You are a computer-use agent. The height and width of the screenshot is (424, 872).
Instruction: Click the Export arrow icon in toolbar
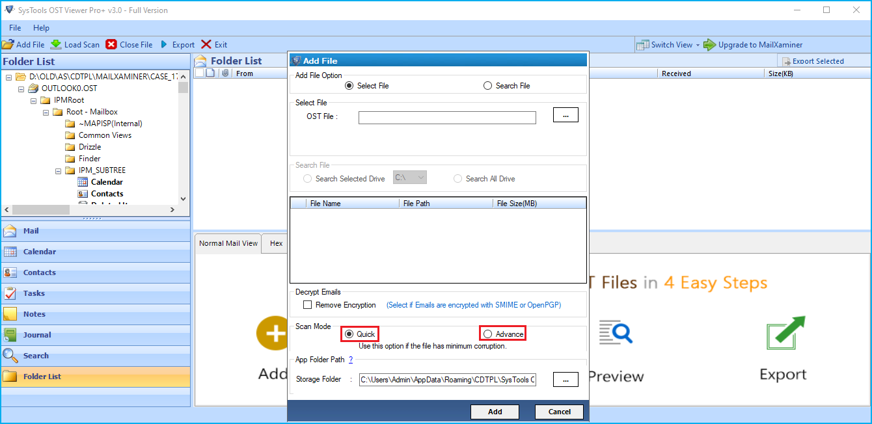click(x=164, y=45)
